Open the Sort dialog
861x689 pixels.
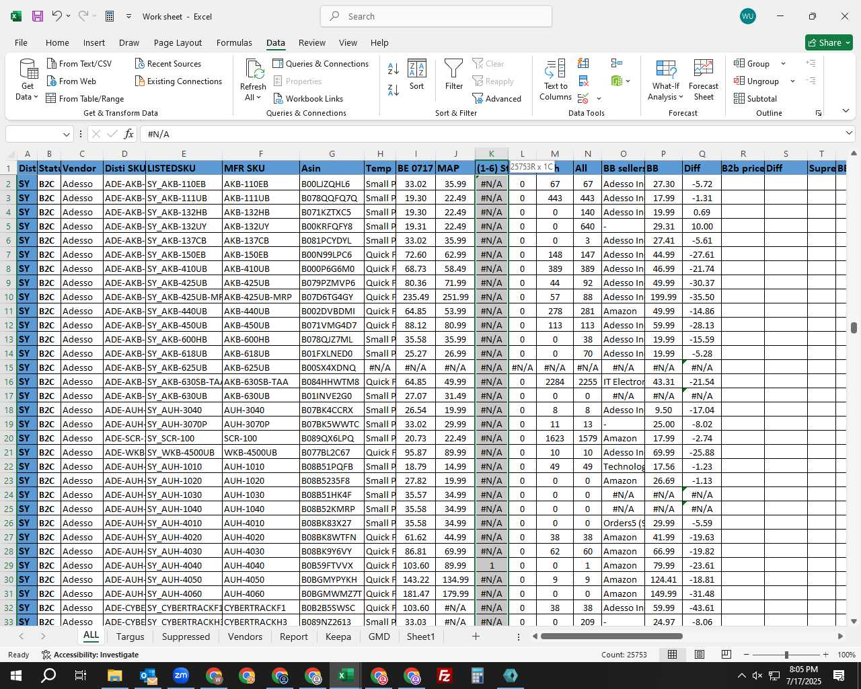417,75
